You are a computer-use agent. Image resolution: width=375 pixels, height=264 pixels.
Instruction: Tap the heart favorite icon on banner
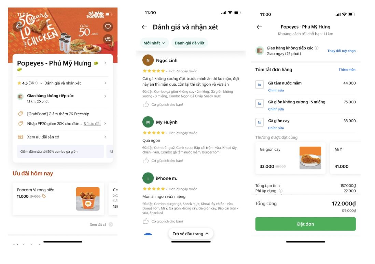tap(108, 27)
